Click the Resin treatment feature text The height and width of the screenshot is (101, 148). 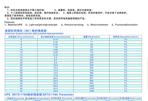98,25
